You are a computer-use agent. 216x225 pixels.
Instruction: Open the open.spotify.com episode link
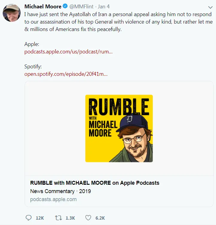[x=66, y=74]
